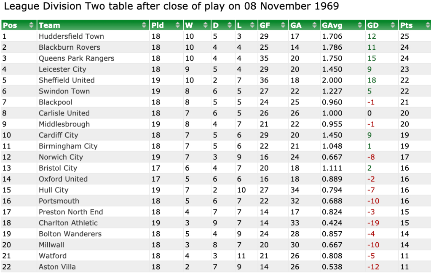Click the GD column sort arrows

coord(393,25)
